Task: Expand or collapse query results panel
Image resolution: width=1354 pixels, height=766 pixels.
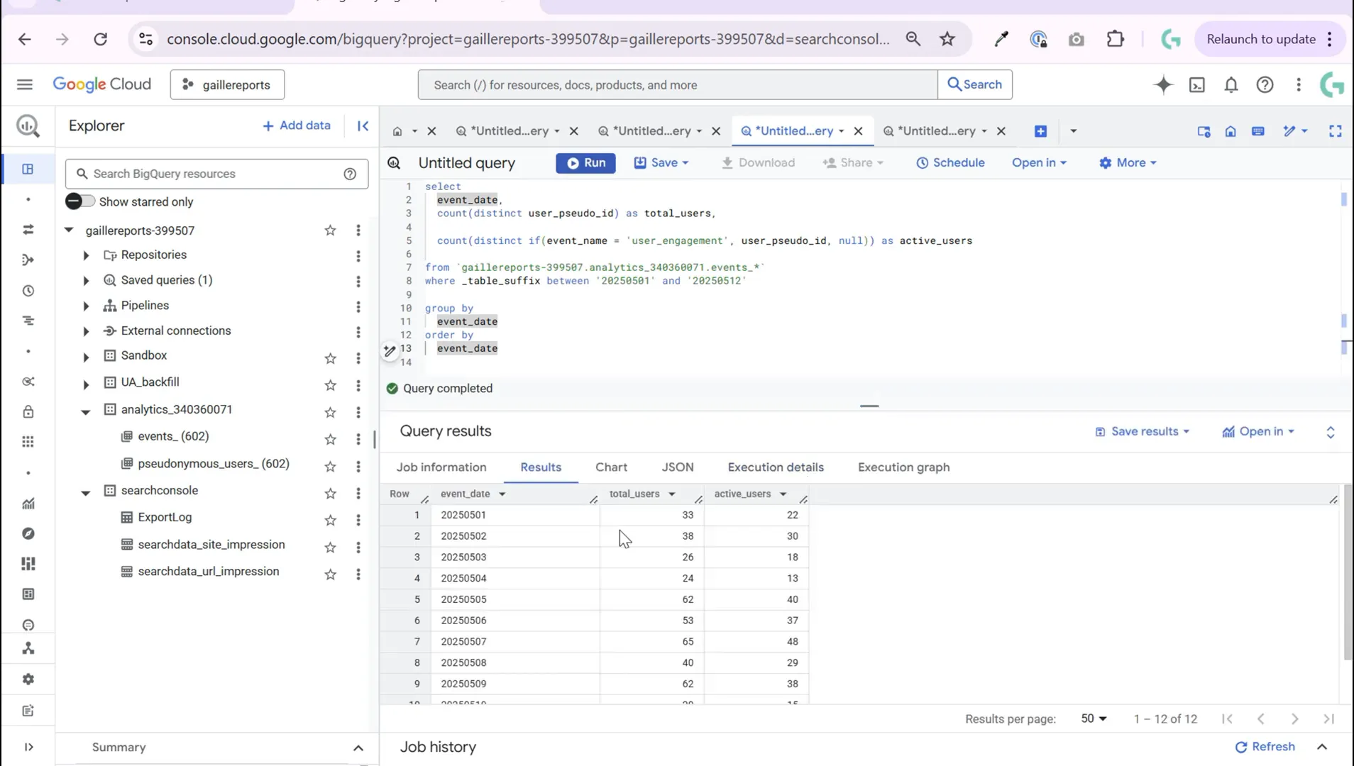Action: coord(1331,432)
